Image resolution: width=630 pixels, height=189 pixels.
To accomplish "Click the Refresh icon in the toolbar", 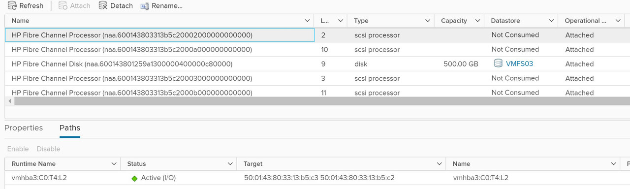I will 12,6.
